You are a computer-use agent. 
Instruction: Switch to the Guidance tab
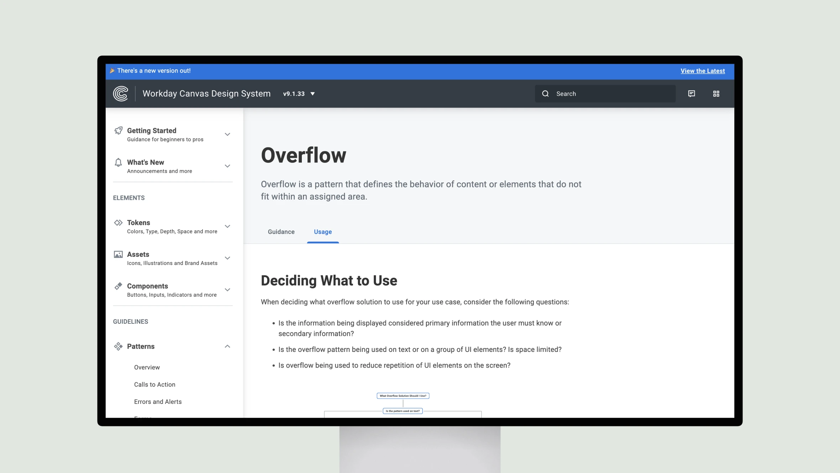[x=281, y=232]
